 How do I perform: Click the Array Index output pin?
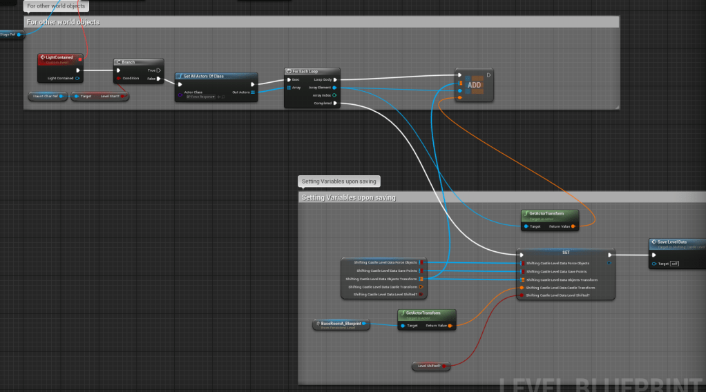pos(334,95)
